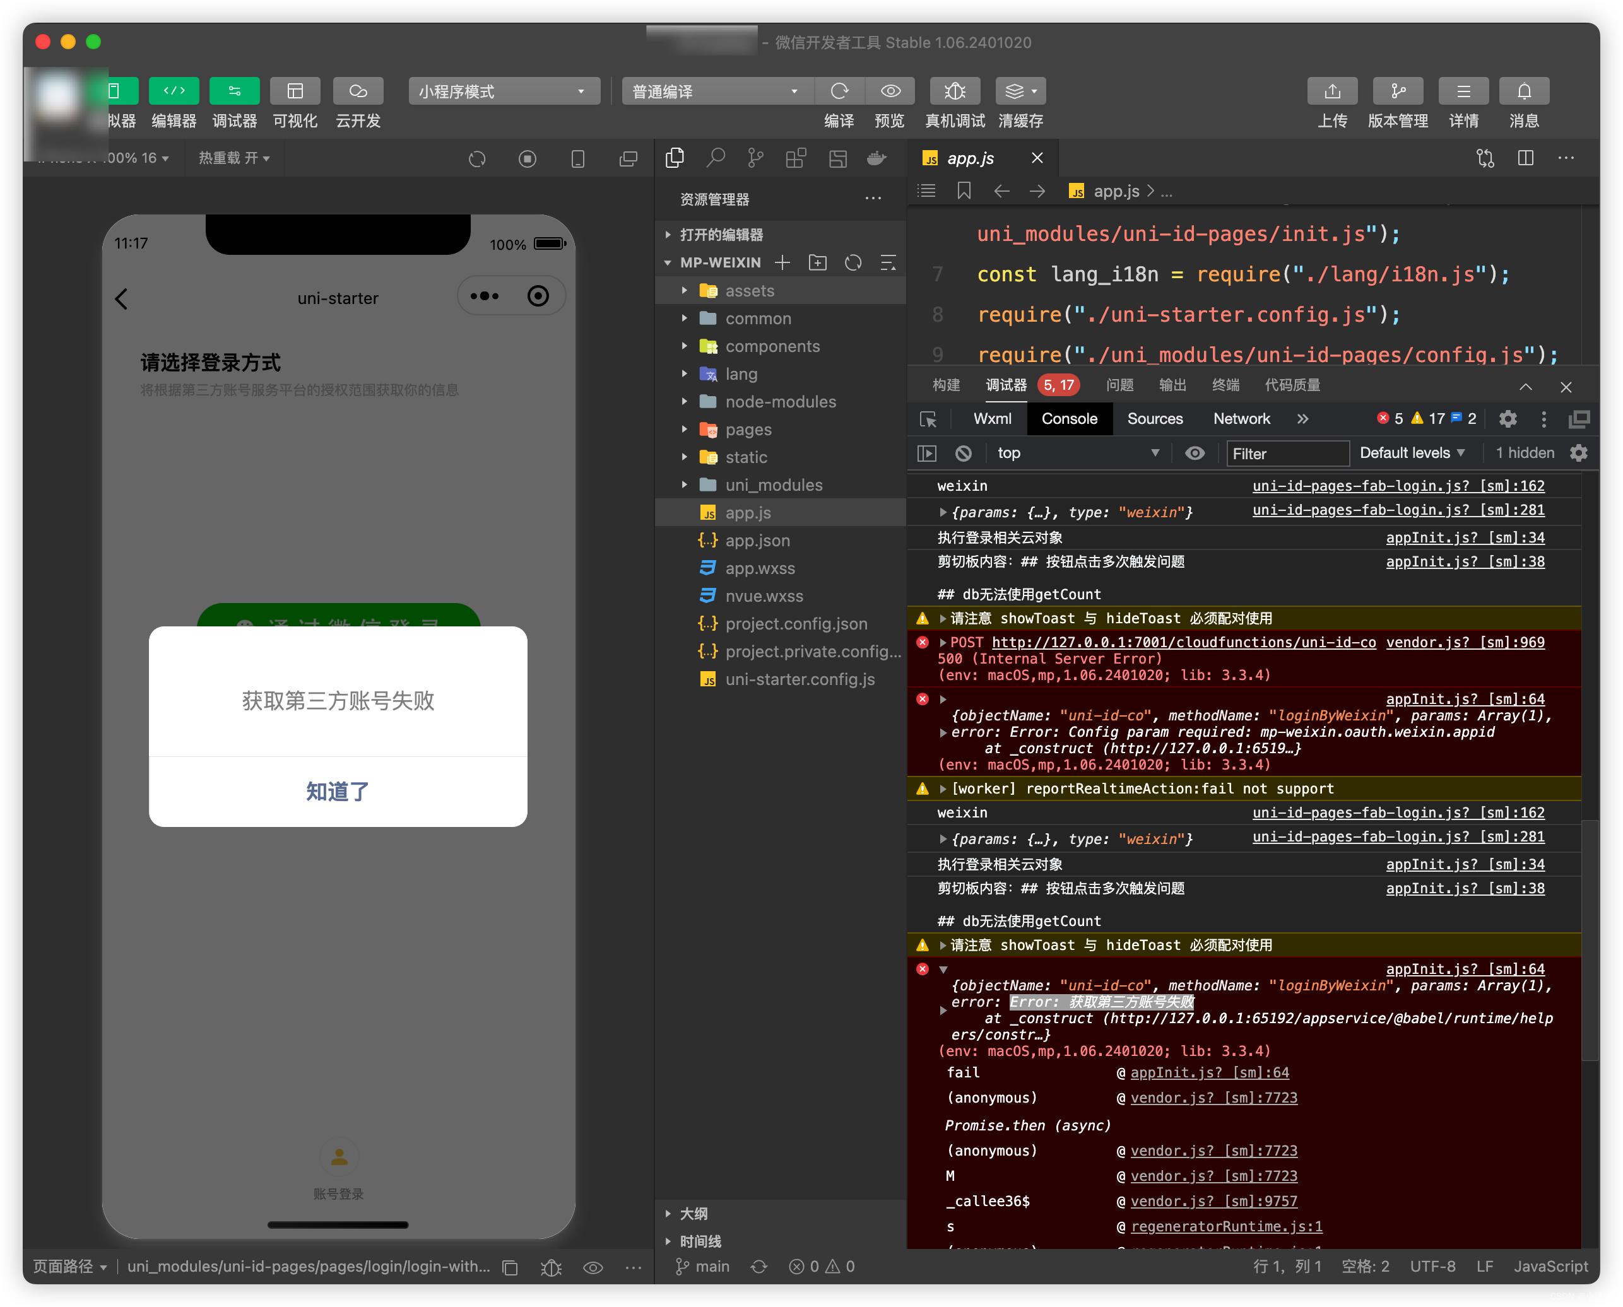Image resolution: width=1623 pixels, height=1307 pixels.
Task: Expand the assets folder
Action: coord(780,291)
